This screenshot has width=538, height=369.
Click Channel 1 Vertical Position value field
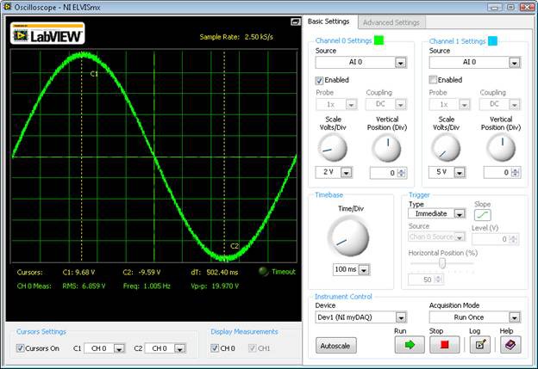pyautogui.click(x=497, y=173)
